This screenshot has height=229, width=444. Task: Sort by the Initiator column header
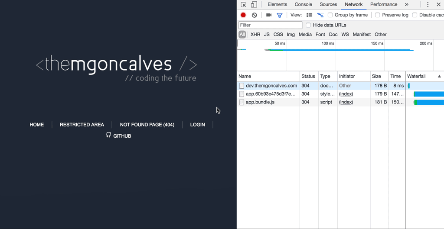(x=354, y=76)
